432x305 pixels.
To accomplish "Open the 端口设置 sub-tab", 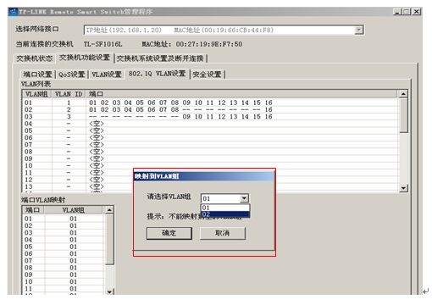I will click(x=37, y=75).
